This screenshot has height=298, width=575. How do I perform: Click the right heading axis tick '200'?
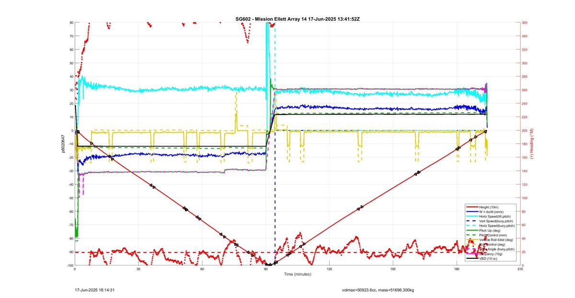[525, 130]
